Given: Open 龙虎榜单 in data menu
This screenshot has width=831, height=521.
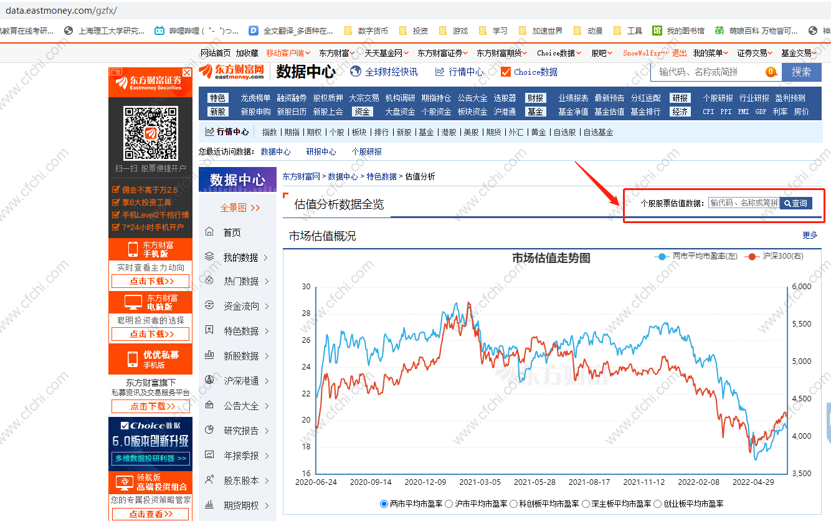Looking at the screenshot, I should pyautogui.click(x=255, y=98).
